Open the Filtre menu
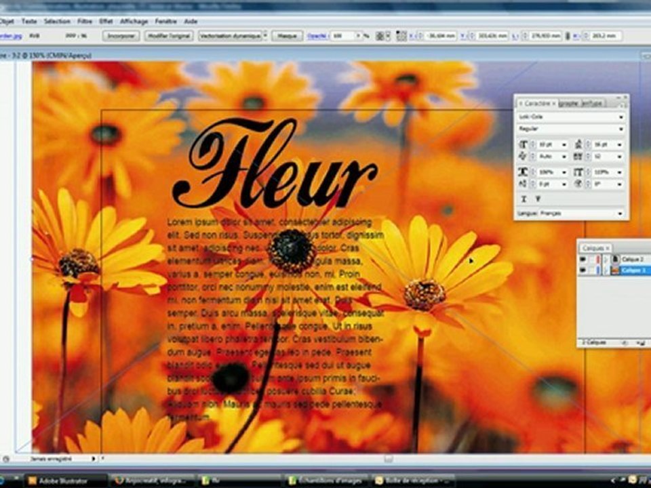The height and width of the screenshot is (488, 651). pos(85,21)
